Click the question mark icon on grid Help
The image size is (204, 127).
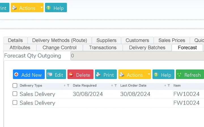156,75
